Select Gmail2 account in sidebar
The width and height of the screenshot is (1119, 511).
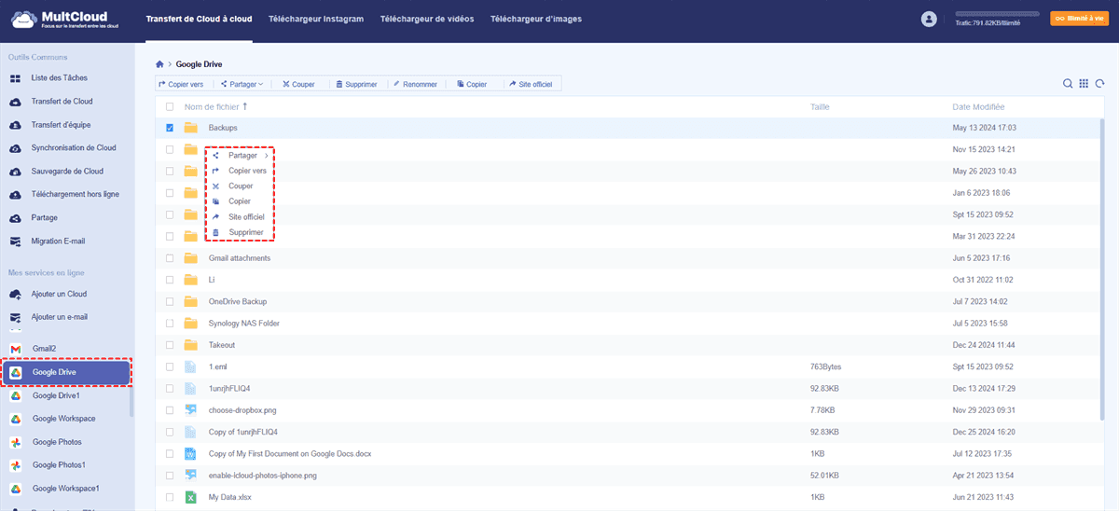(x=45, y=349)
